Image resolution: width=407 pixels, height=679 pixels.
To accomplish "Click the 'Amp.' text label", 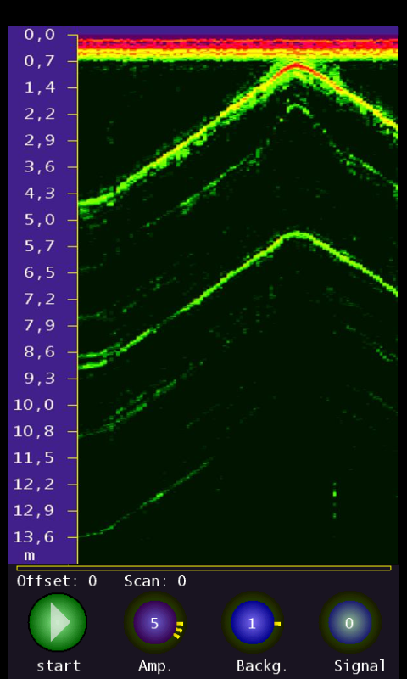I will coord(155,665).
